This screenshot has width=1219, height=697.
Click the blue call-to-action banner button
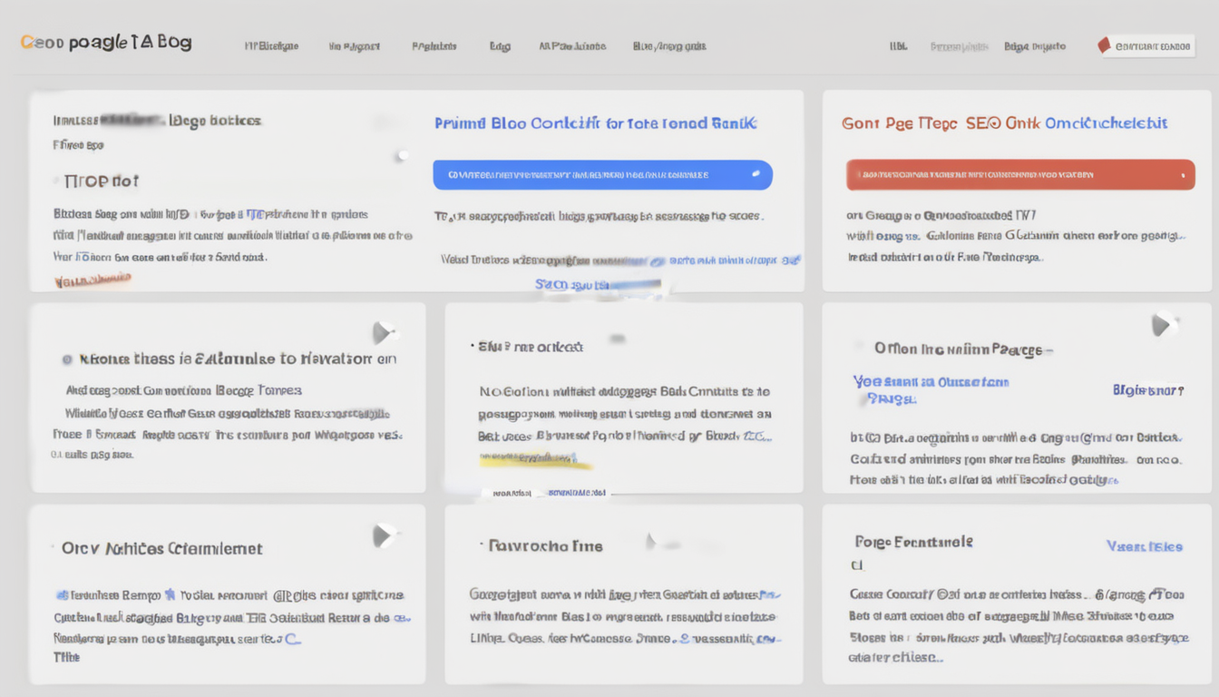click(602, 174)
